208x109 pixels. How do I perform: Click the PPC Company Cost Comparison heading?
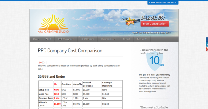[x=70, y=51]
